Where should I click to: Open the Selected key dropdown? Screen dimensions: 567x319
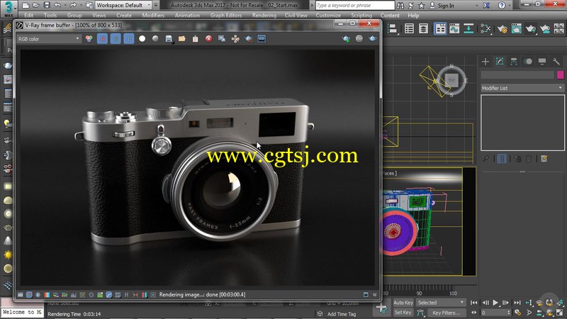tap(440, 303)
